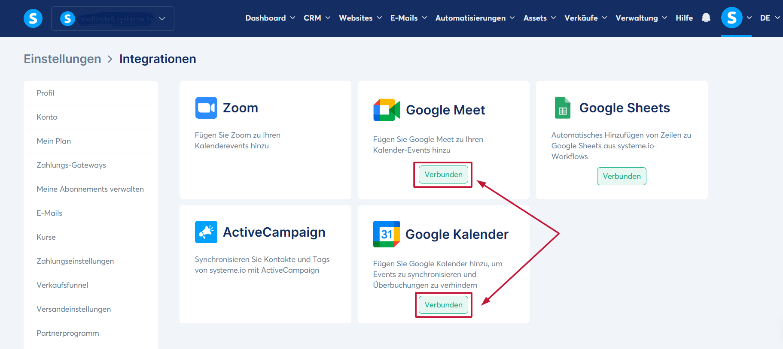
Task: Expand the Verkäufe menu
Action: pyautogui.click(x=585, y=18)
